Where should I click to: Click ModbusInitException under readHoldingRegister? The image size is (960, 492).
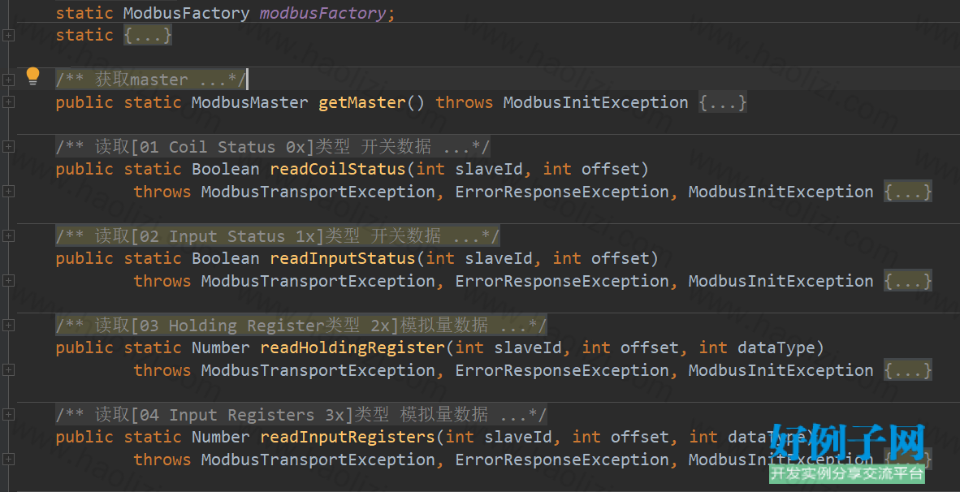click(x=781, y=370)
